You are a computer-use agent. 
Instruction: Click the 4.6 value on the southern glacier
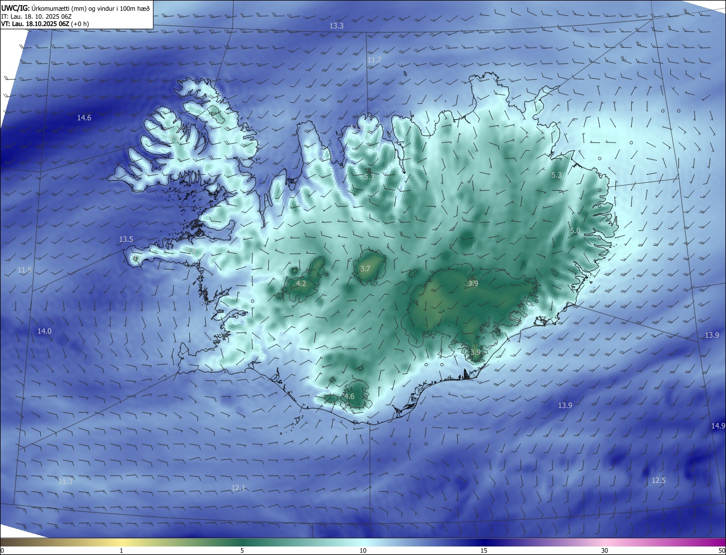(x=349, y=397)
